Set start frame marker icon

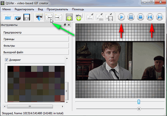pyautogui.click(x=49, y=17)
